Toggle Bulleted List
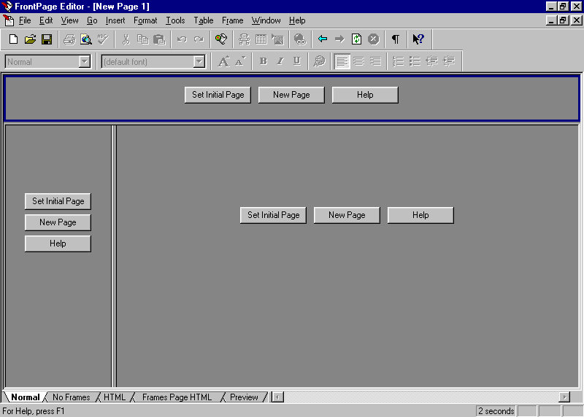Image resolution: width=584 pixels, height=417 pixels. [415, 61]
